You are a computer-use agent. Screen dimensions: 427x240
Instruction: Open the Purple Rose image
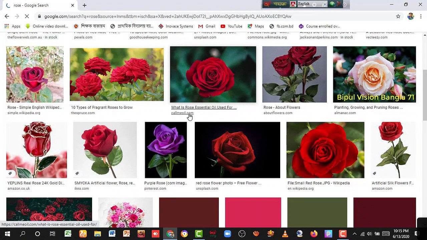pyautogui.click(x=166, y=150)
